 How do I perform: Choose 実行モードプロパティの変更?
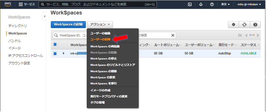click(x=109, y=97)
